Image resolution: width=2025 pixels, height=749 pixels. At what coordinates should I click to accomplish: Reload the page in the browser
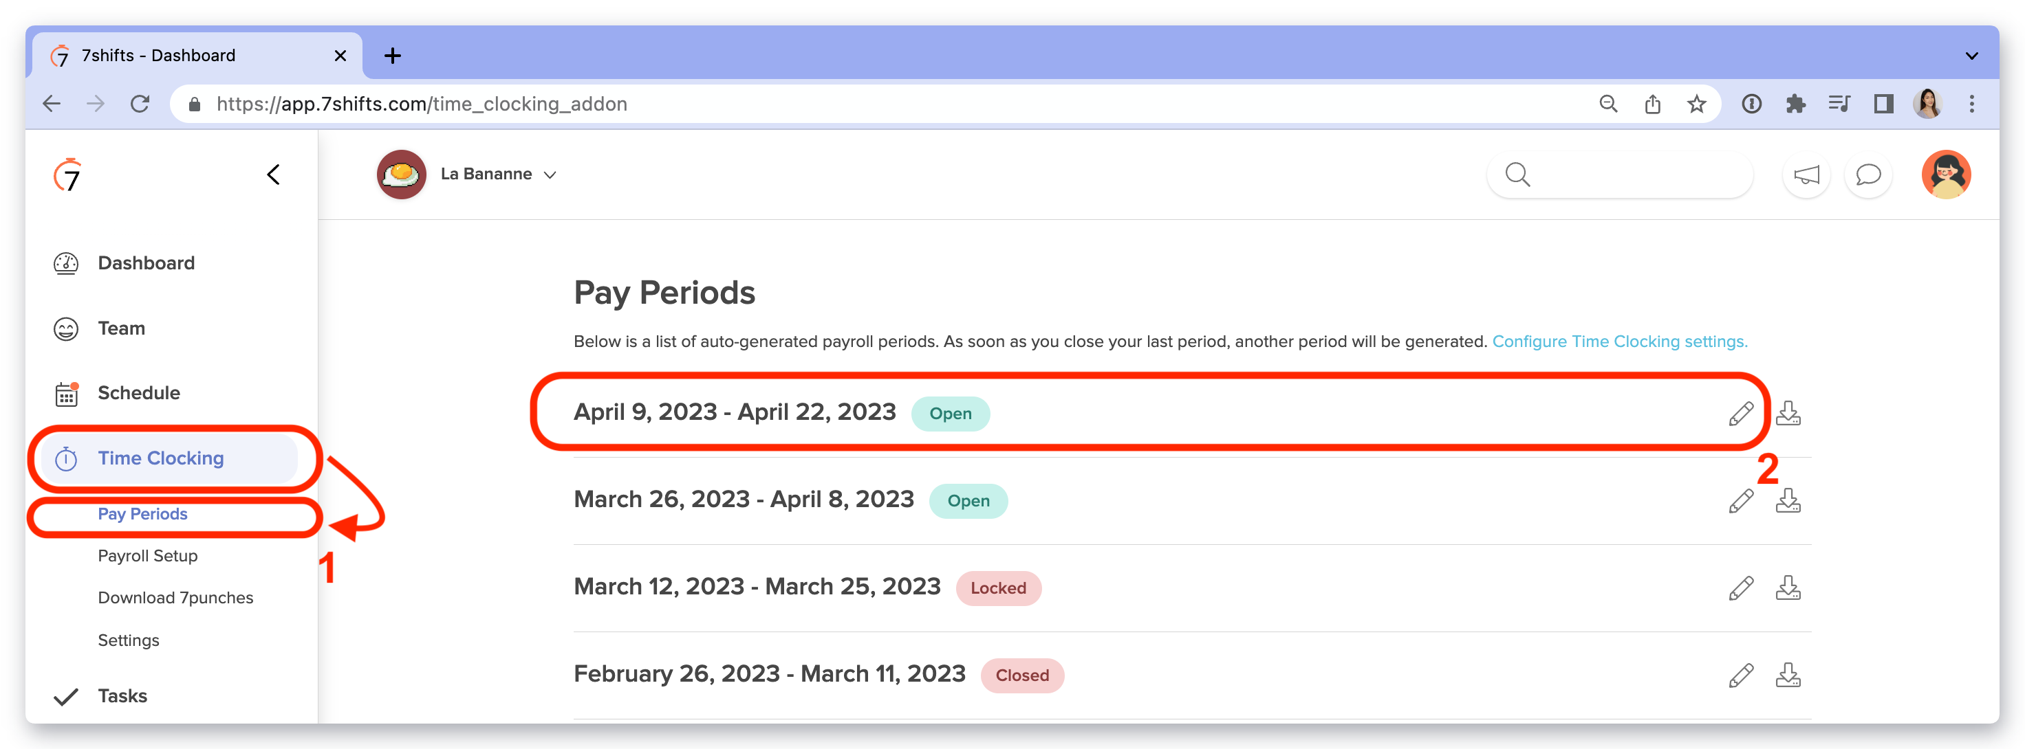tap(140, 104)
